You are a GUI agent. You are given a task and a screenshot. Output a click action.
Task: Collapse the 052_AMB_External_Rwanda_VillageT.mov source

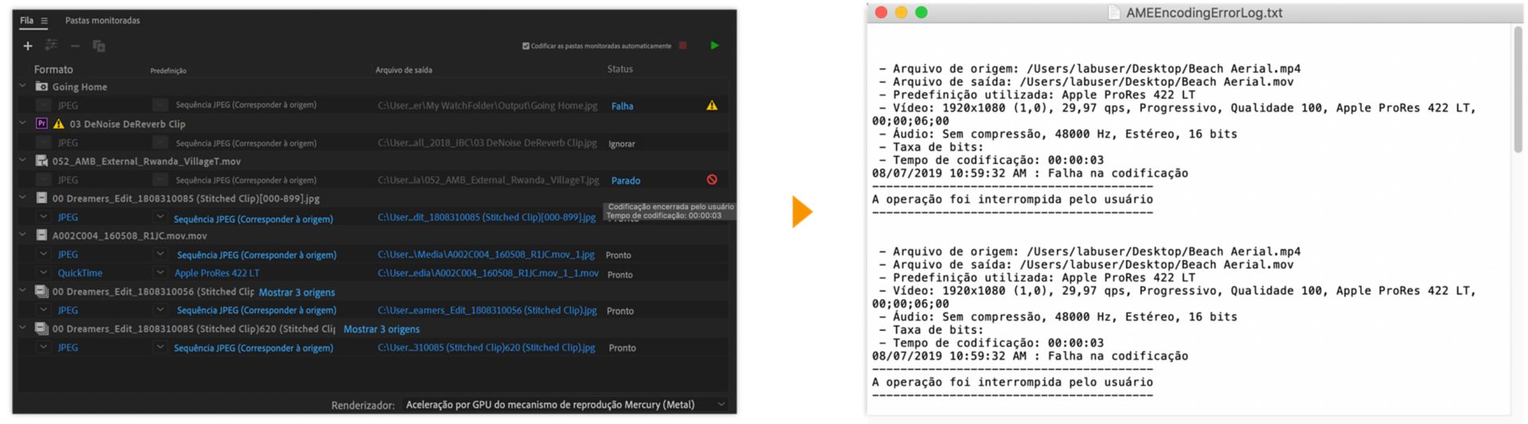(23, 160)
